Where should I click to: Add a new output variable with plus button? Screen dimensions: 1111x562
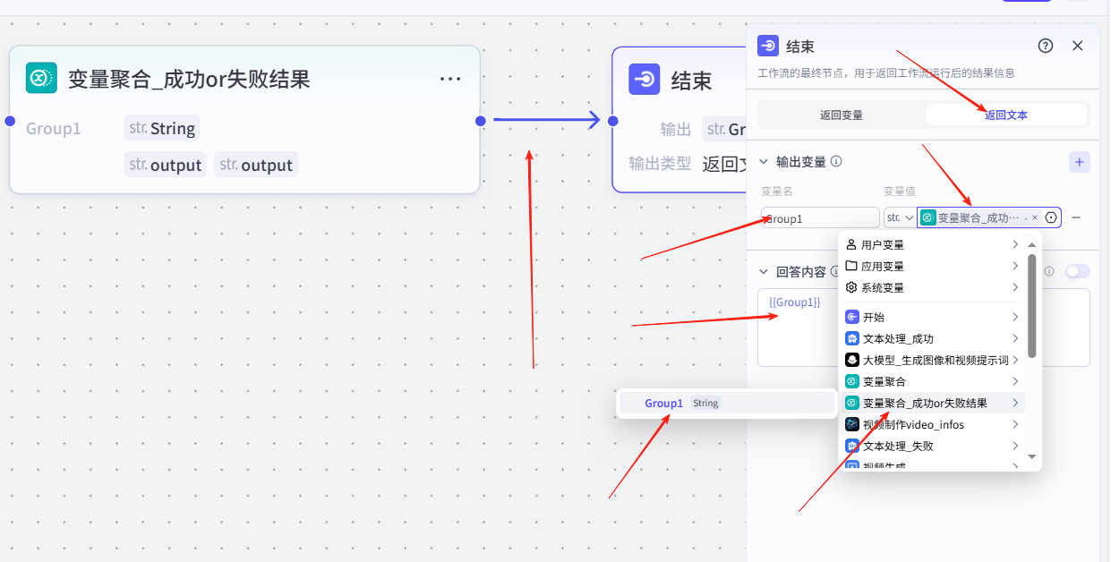click(1079, 162)
